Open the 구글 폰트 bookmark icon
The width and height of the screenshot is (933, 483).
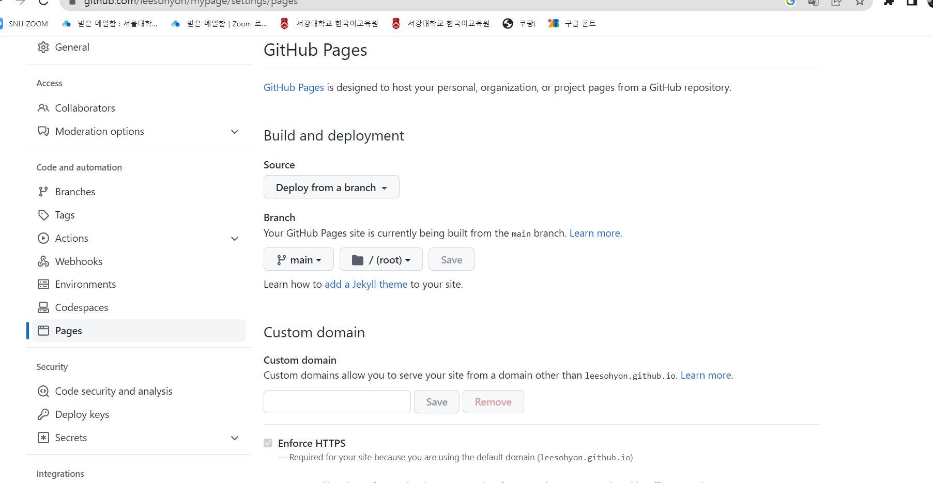pyautogui.click(x=554, y=24)
